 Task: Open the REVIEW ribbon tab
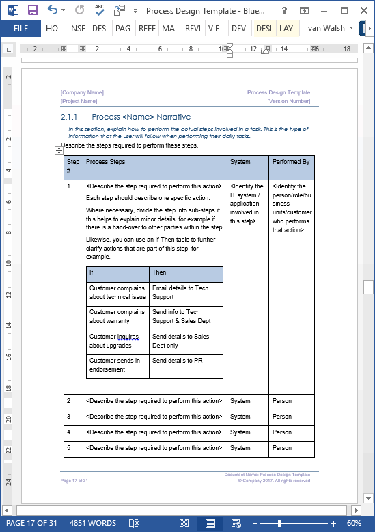tap(193, 29)
